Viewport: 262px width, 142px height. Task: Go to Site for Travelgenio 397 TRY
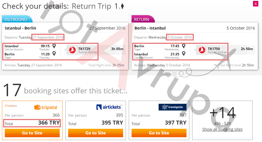tap(159, 133)
